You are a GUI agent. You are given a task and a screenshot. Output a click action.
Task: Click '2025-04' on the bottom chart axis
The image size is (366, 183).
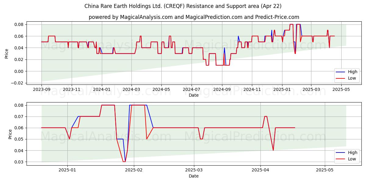coord(260,170)
